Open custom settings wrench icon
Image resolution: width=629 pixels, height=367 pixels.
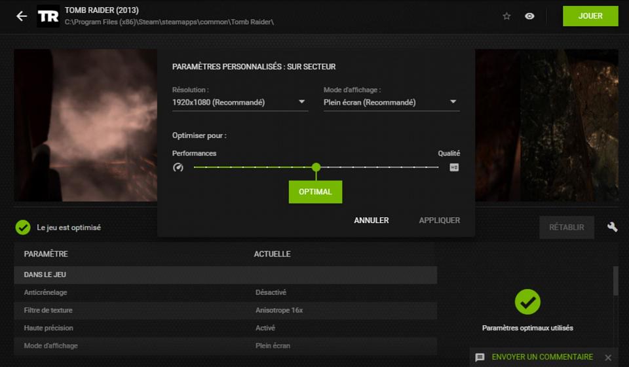613,227
